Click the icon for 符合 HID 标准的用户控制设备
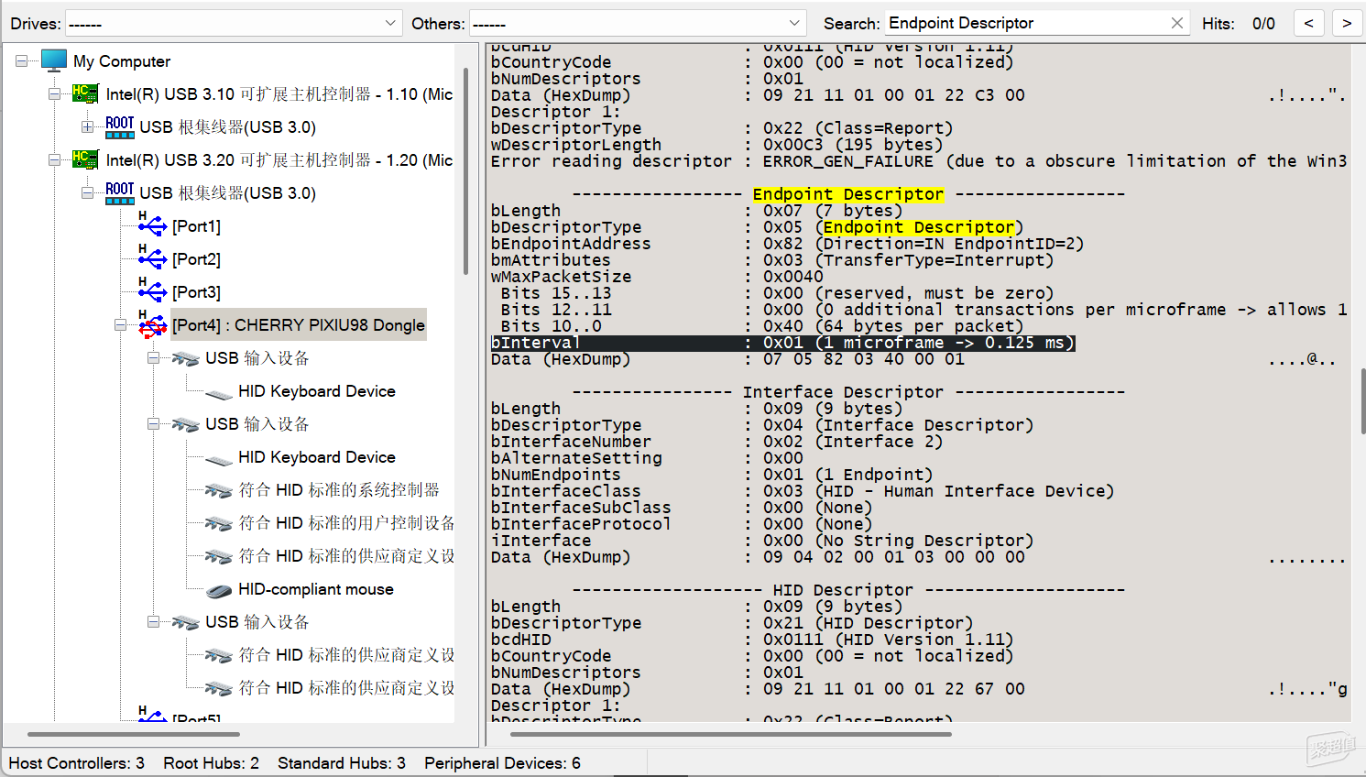 point(218,523)
